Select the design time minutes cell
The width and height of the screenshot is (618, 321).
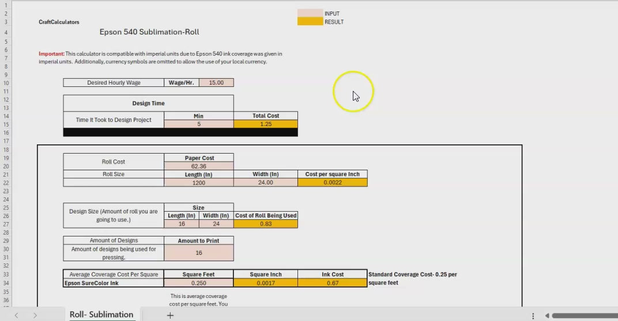[199, 124]
